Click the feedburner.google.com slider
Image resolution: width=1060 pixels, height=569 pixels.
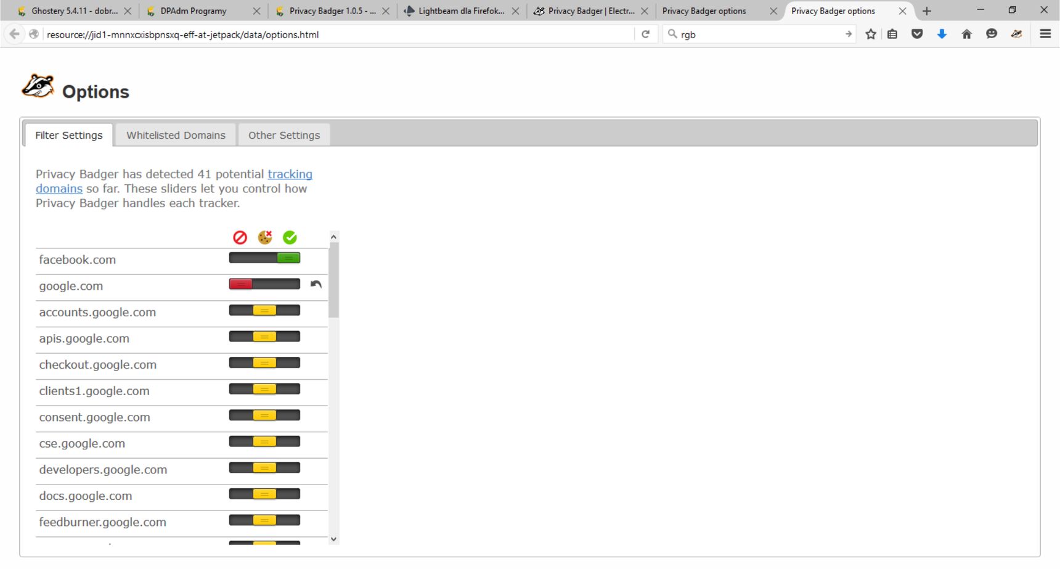[x=264, y=520]
